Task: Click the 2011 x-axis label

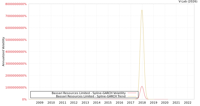Action: point(62,103)
